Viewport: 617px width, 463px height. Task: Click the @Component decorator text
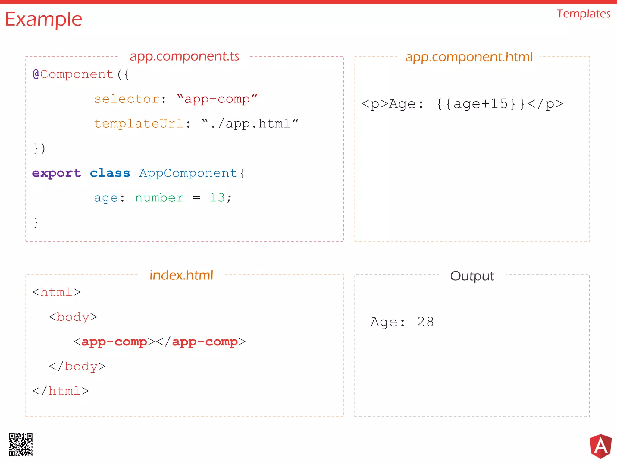coord(73,74)
